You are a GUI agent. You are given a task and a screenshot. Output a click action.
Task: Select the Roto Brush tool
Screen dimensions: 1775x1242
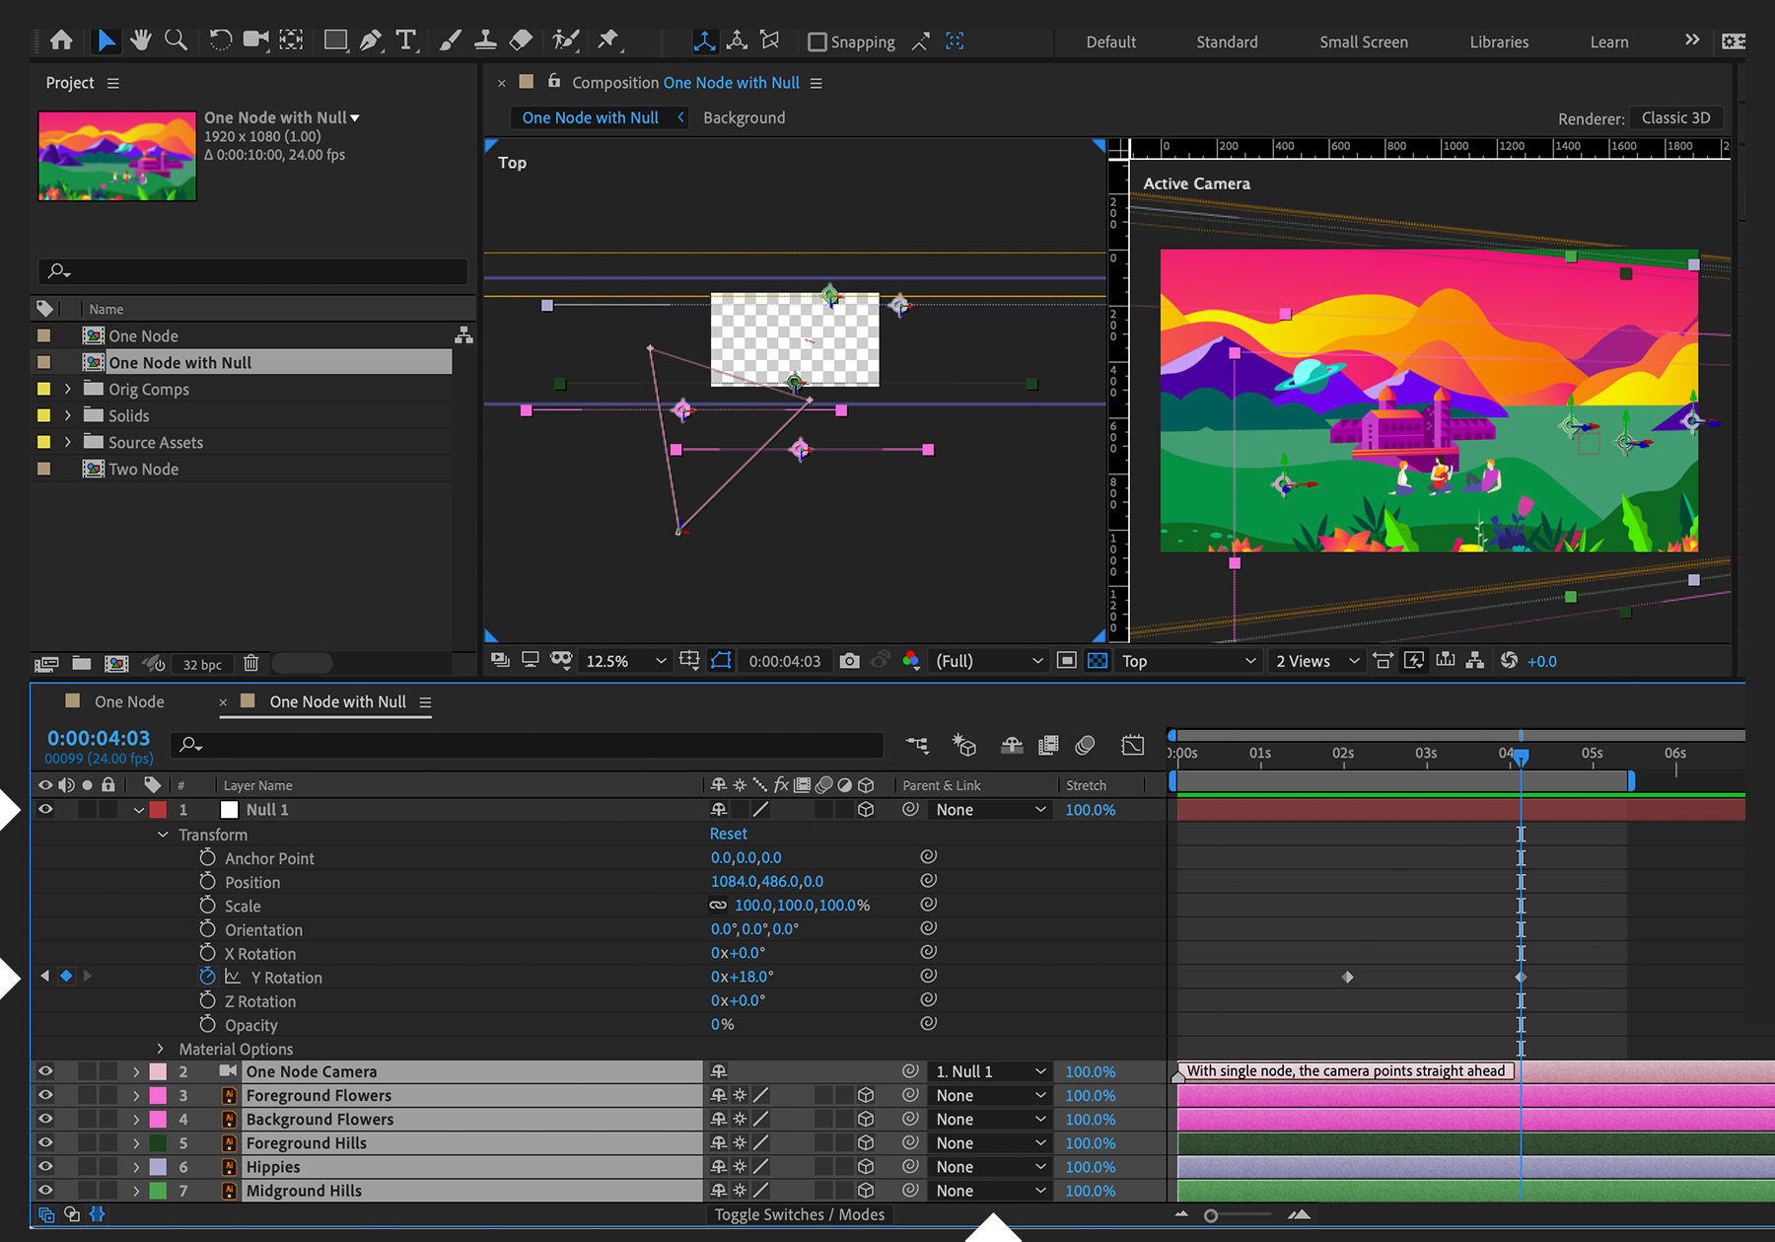(x=564, y=40)
